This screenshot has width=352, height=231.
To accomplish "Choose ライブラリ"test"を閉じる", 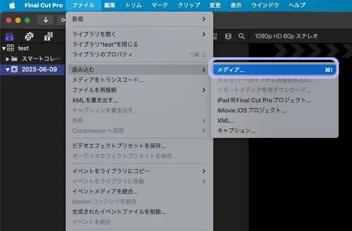I will tap(139, 44).
